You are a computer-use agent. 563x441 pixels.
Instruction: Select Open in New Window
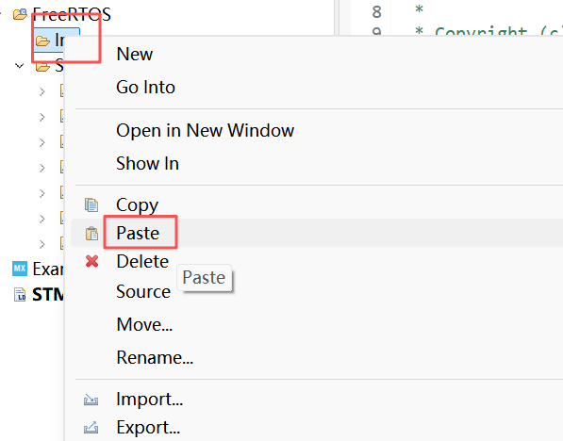[x=205, y=130]
